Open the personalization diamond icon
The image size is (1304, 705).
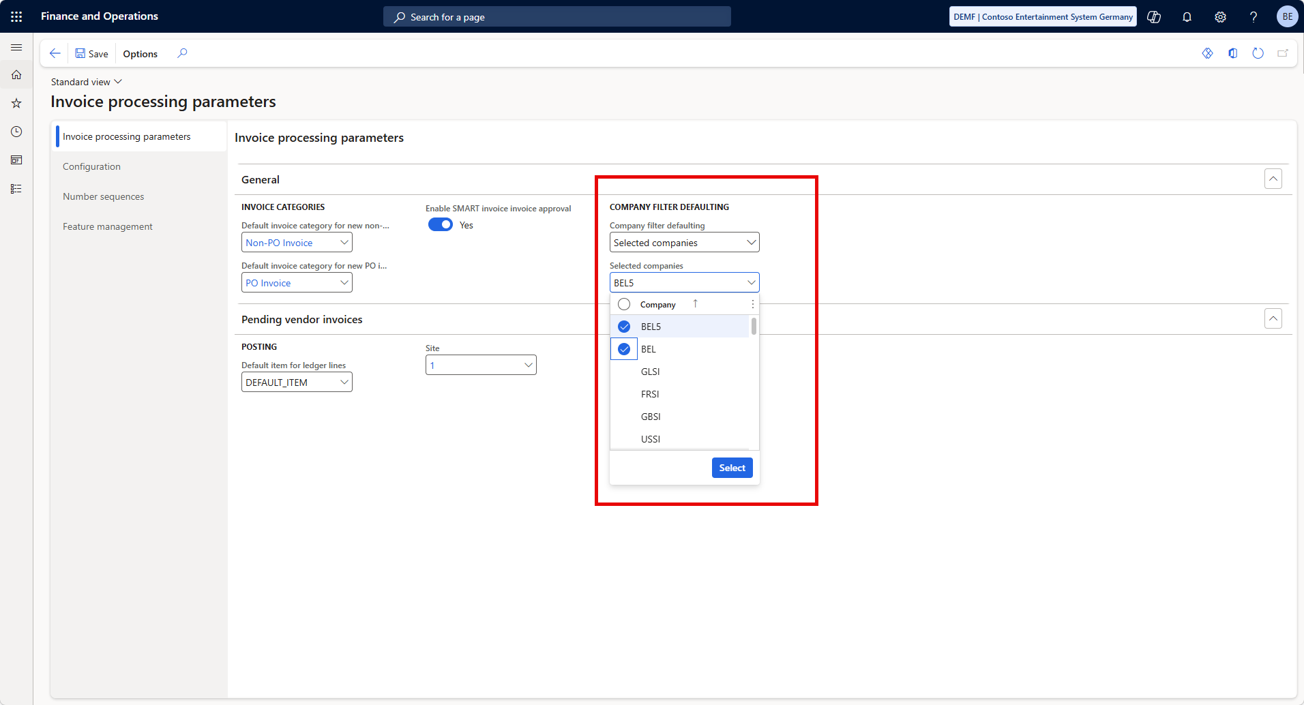coord(1207,53)
